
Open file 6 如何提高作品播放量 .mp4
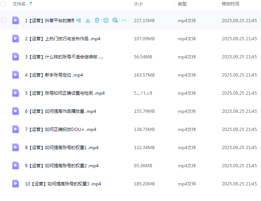60,111
